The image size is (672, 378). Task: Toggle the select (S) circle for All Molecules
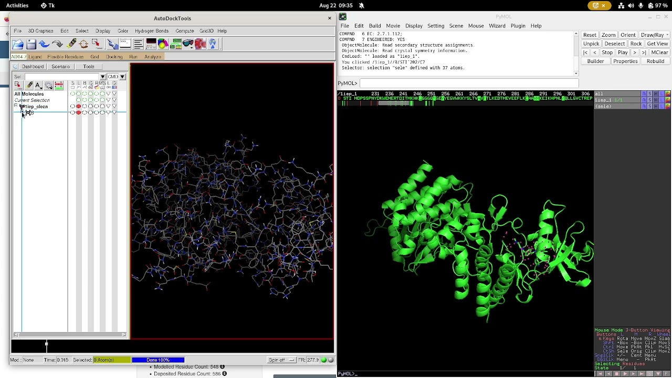(72, 93)
